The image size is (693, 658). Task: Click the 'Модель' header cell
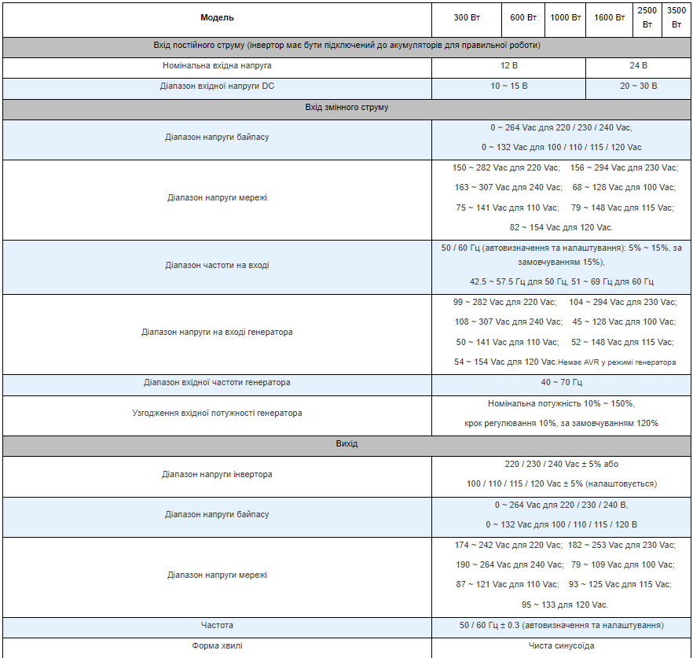[217, 17]
